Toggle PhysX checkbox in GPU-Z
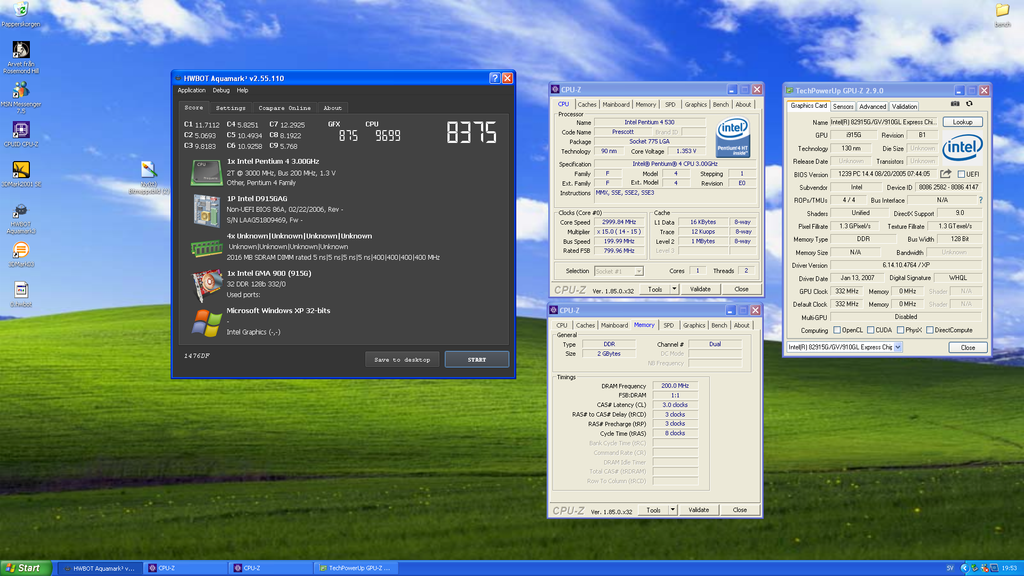This screenshot has width=1024, height=576. pyautogui.click(x=900, y=330)
